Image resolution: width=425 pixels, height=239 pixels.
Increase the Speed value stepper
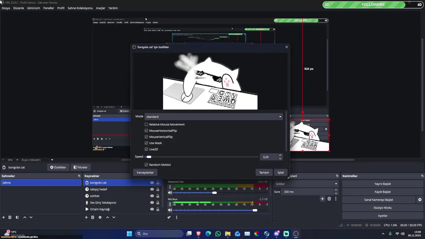coord(280,155)
